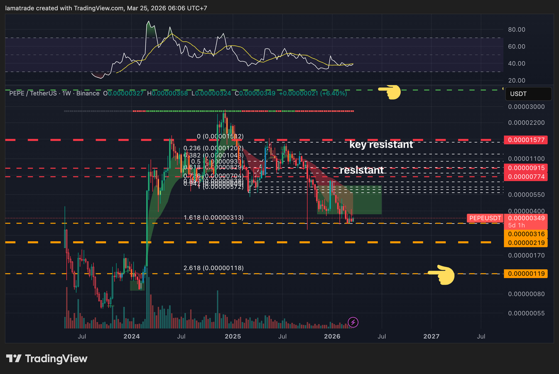Click the PEPEUSDT price label tag
Image resolution: width=559 pixels, height=374 pixels.
(485, 218)
